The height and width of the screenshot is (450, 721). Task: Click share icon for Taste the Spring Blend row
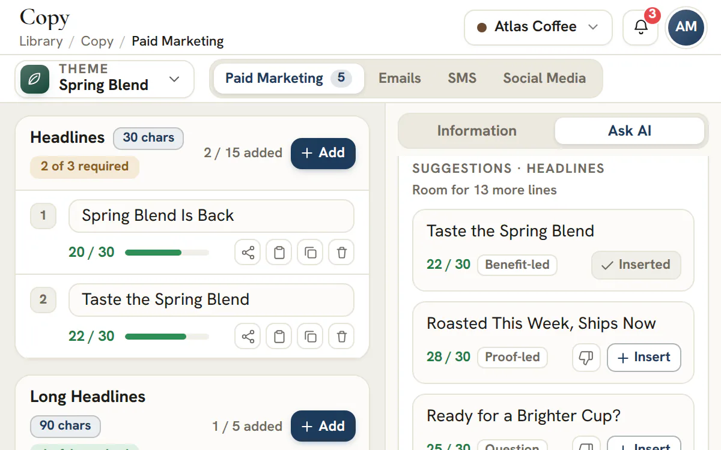(248, 337)
